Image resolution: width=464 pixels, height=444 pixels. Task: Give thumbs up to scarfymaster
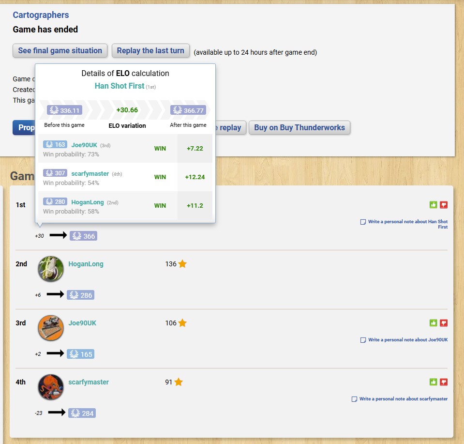point(433,382)
